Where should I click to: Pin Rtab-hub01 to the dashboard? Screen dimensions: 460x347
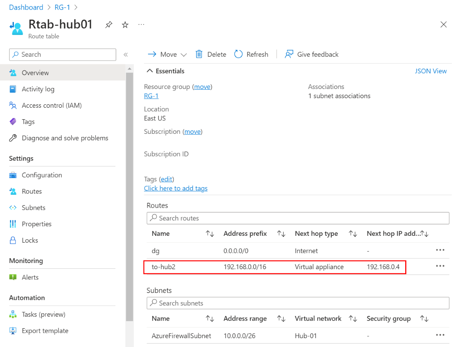click(109, 25)
